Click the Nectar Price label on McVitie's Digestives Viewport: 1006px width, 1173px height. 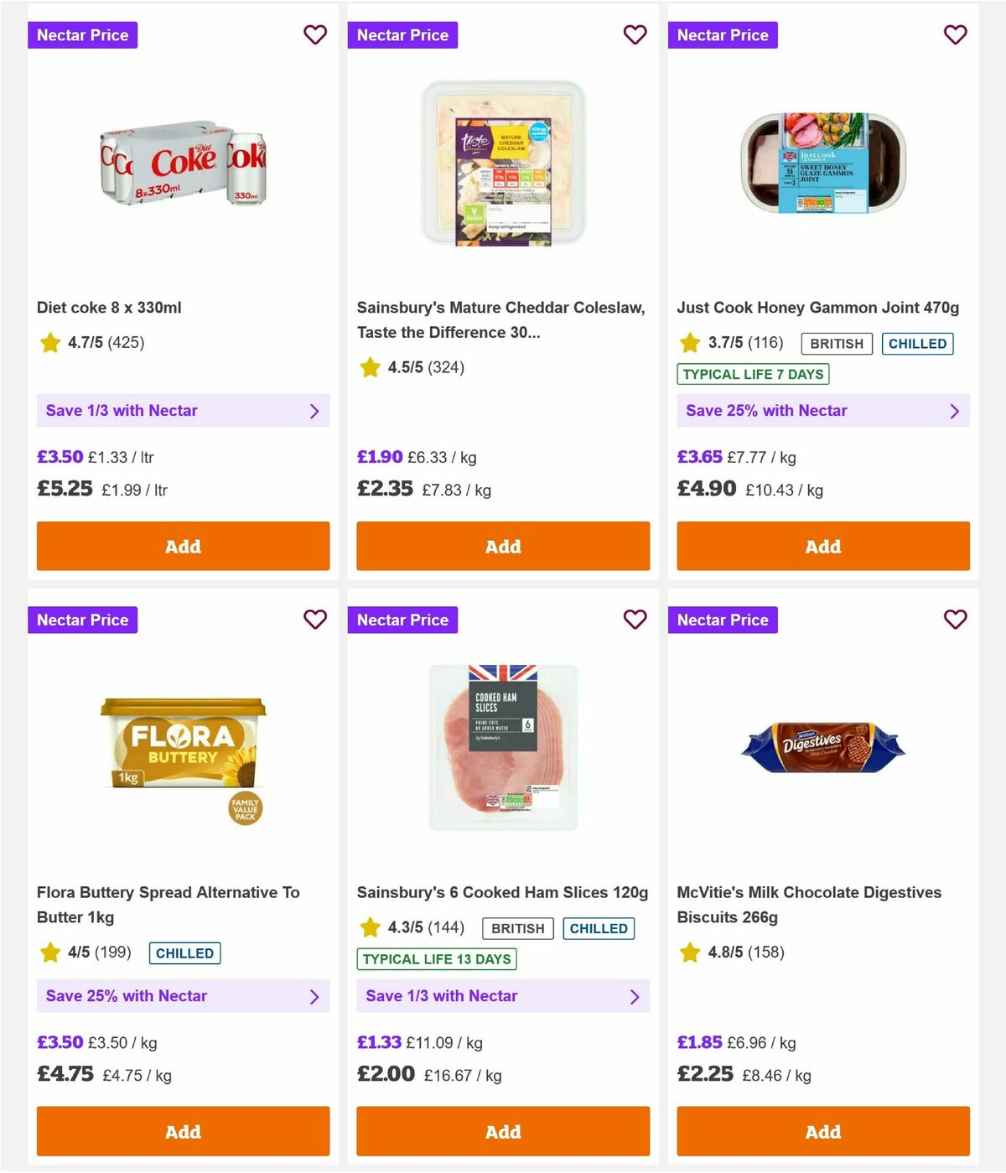pyautogui.click(x=723, y=620)
